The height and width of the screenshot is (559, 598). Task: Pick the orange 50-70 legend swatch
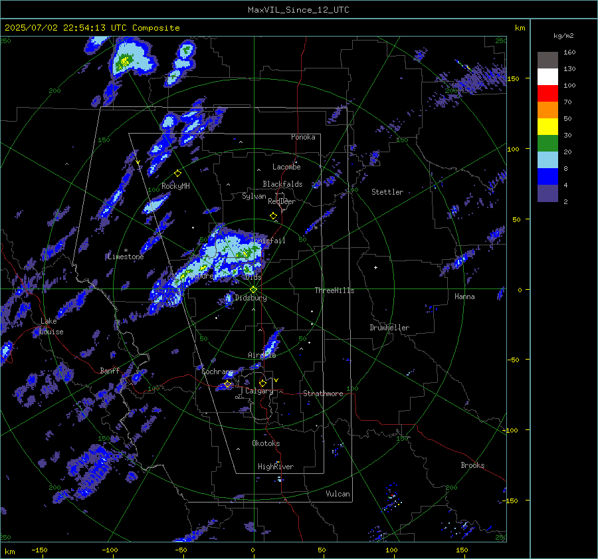pos(548,110)
